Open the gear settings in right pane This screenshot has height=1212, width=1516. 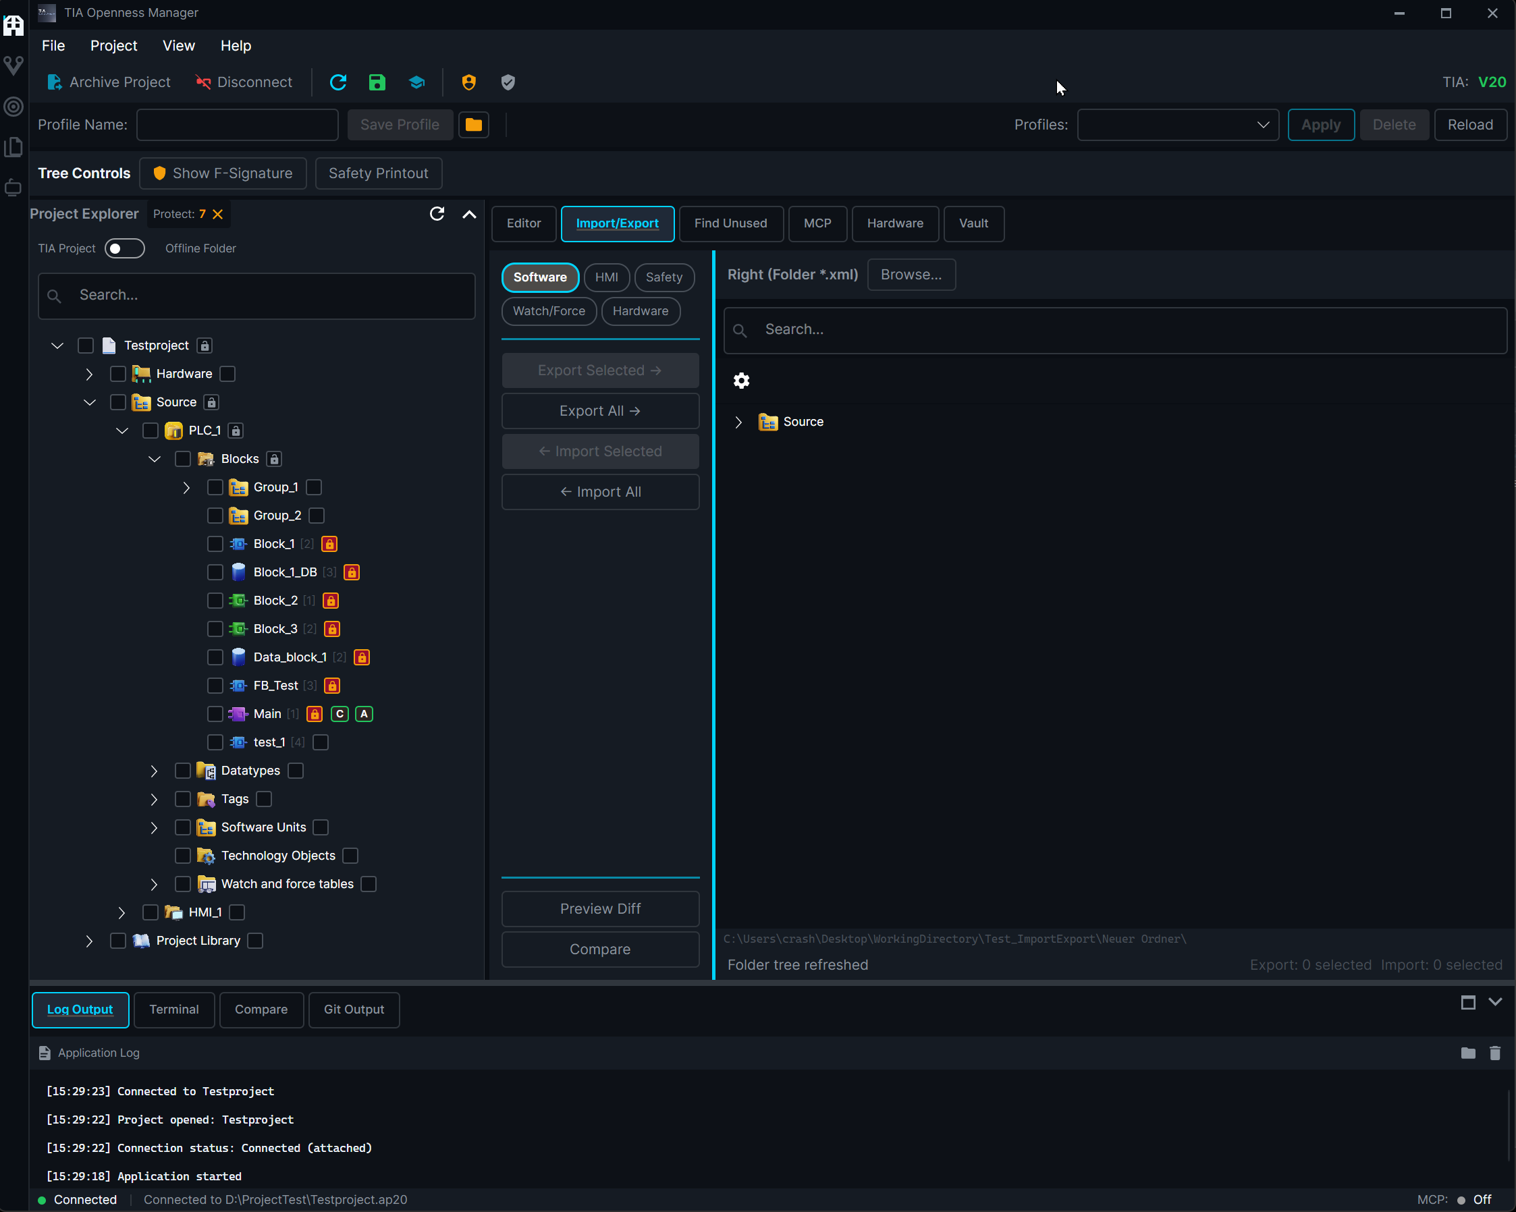pos(741,381)
